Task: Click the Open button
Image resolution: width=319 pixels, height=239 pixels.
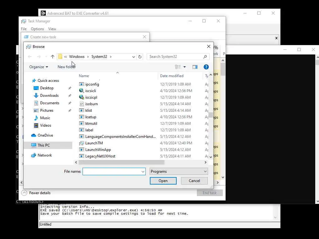Action: tap(163, 181)
